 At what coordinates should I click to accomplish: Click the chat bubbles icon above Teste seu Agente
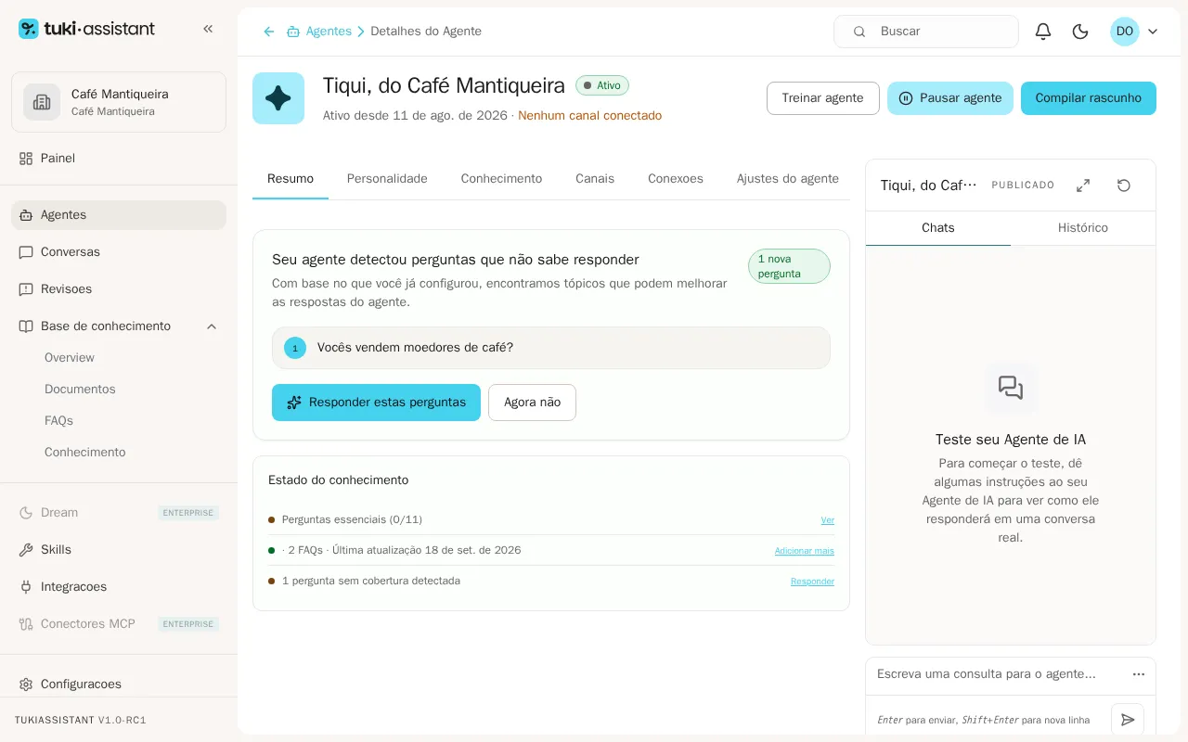point(1011,388)
